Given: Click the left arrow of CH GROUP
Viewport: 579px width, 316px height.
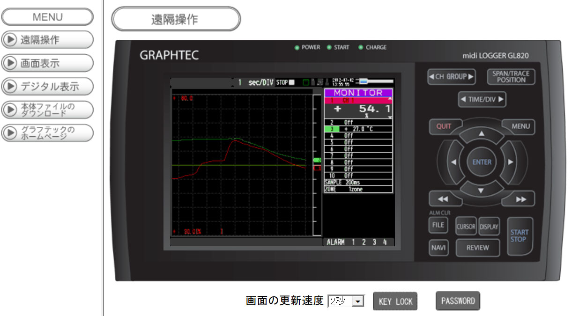Looking at the screenshot, I should point(432,77).
